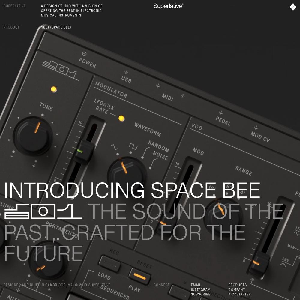This screenshot has width=300, height=300.
Task: Click the down arrow above 'USB'
Action: point(126,72)
